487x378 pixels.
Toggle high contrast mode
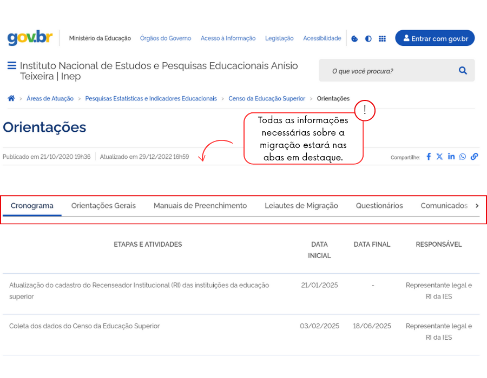click(368, 39)
